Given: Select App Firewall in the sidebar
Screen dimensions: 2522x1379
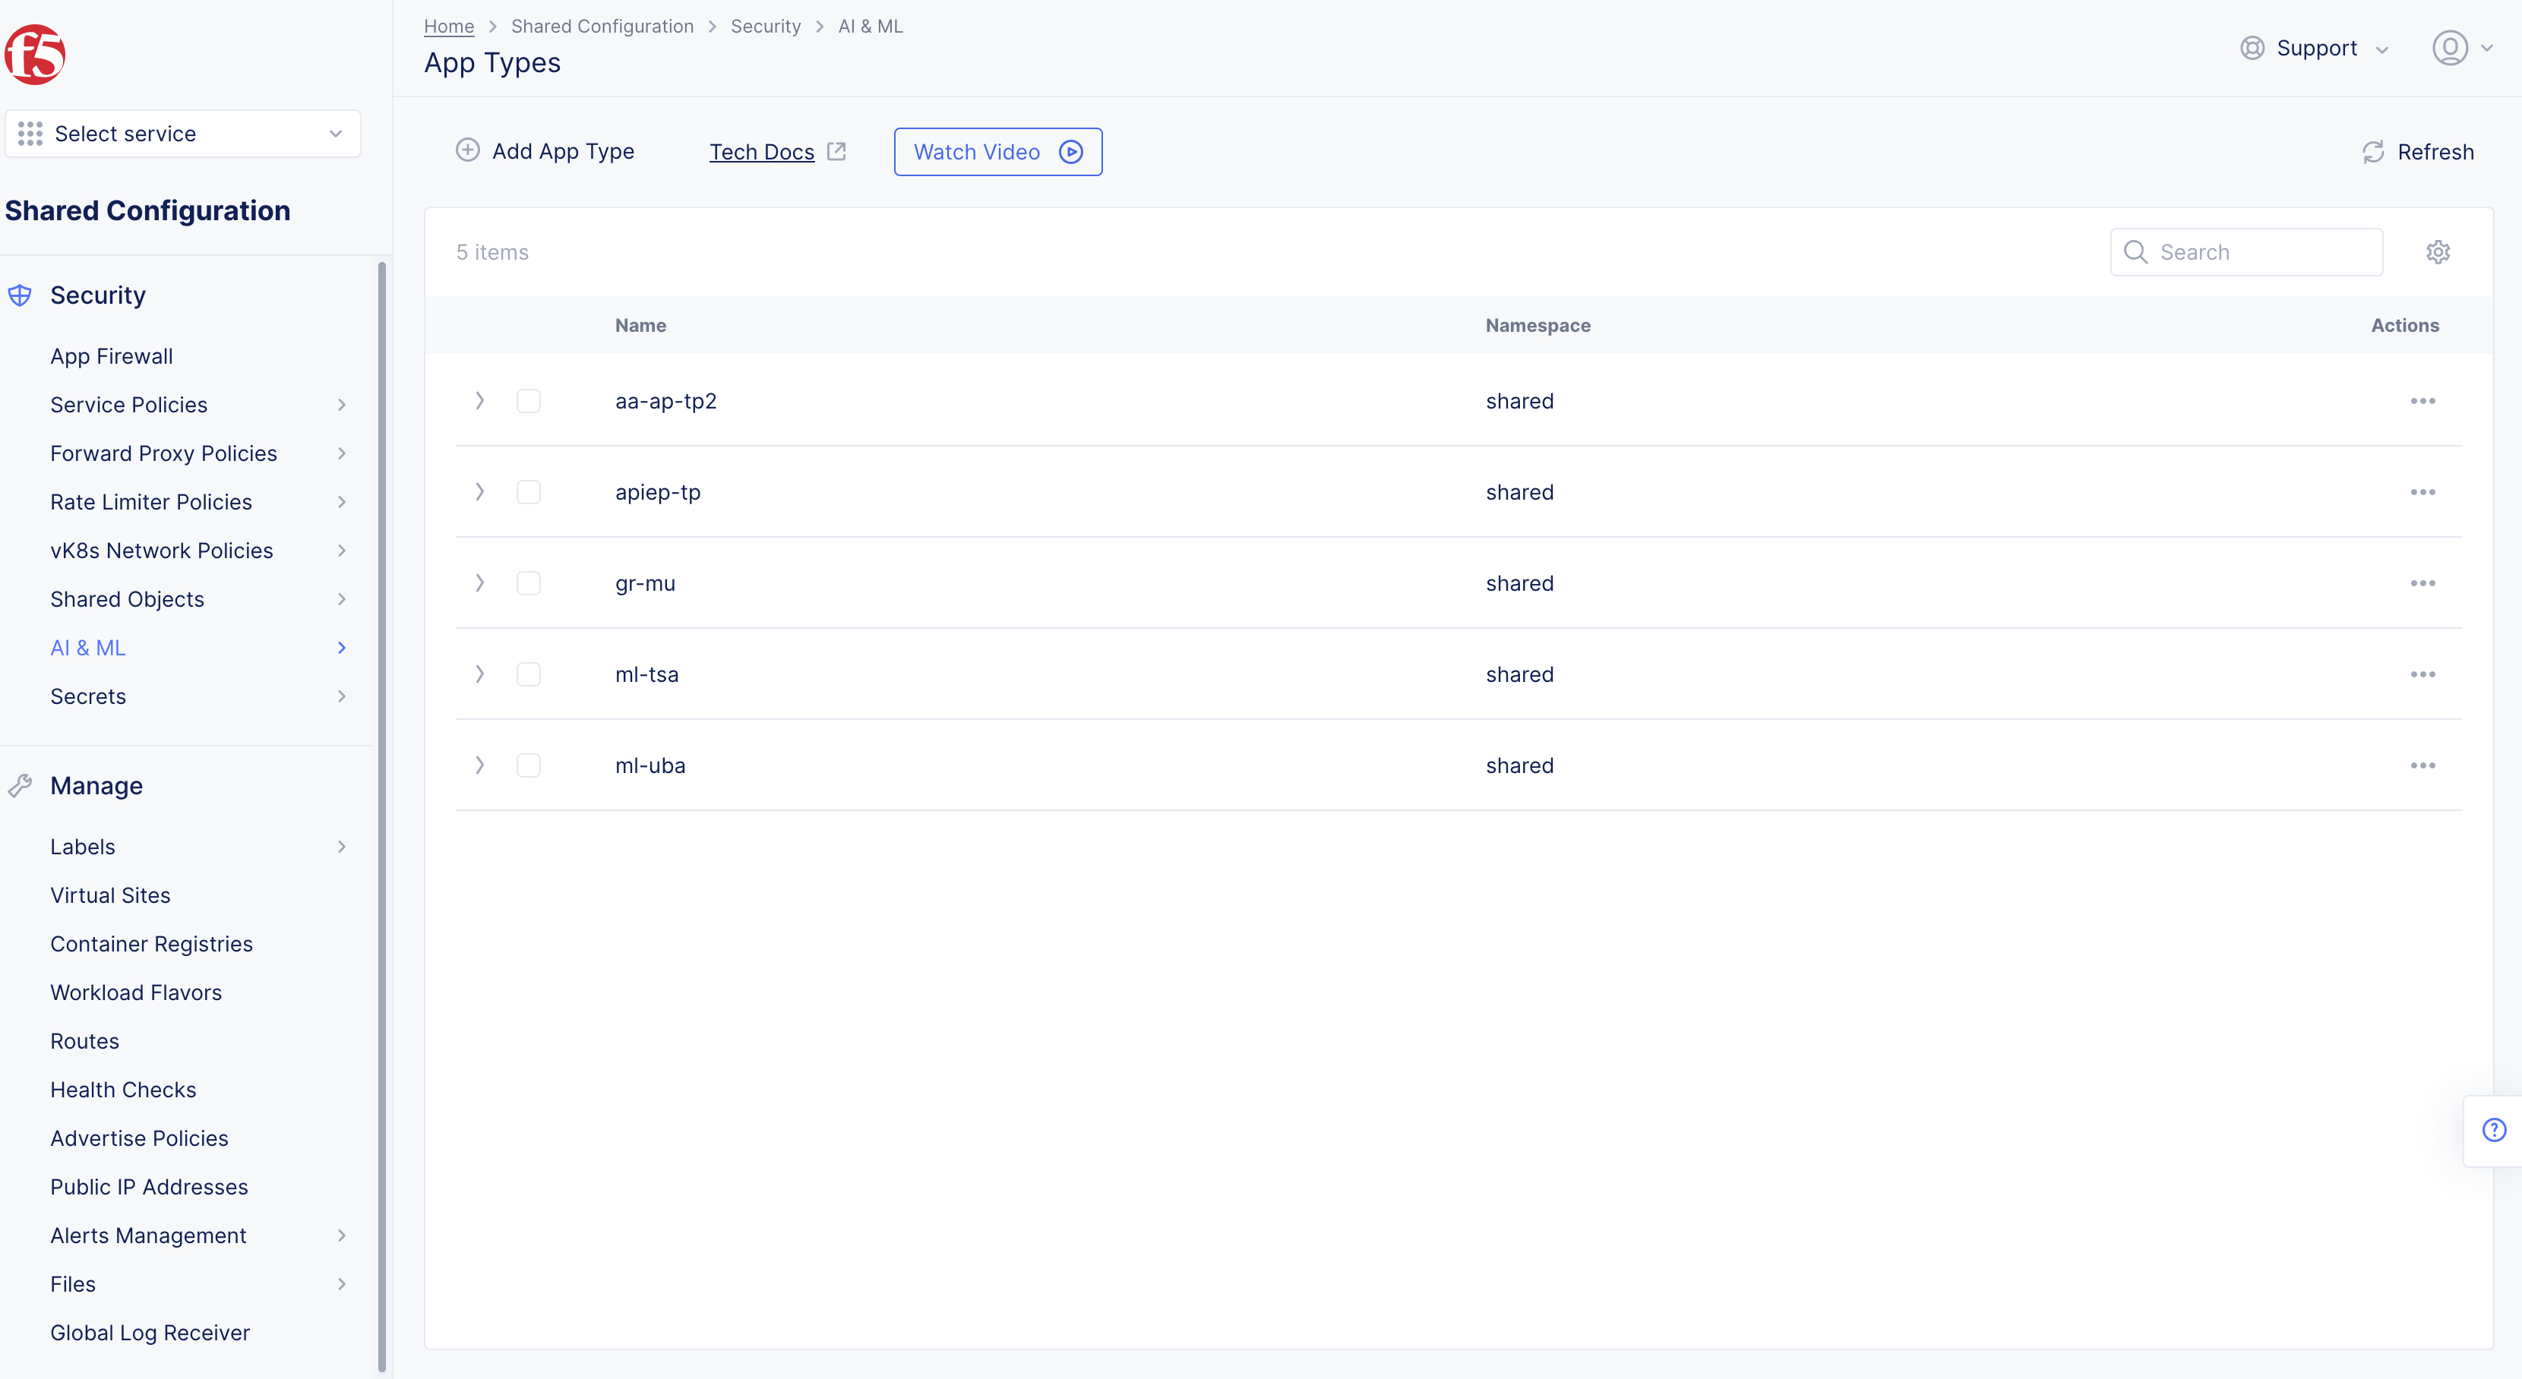Looking at the screenshot, I should pos(112,355).
